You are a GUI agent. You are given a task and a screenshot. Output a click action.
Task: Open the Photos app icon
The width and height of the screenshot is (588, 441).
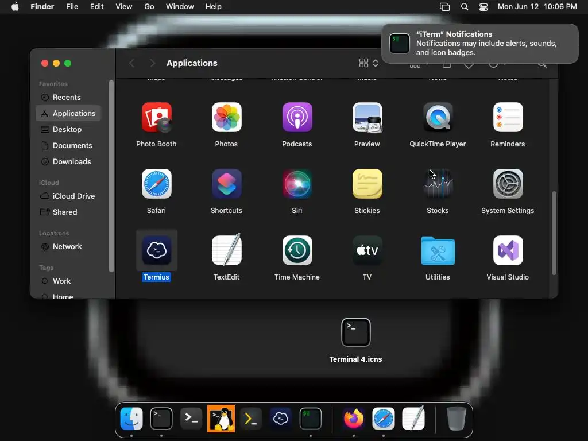(x=226, y=117)
